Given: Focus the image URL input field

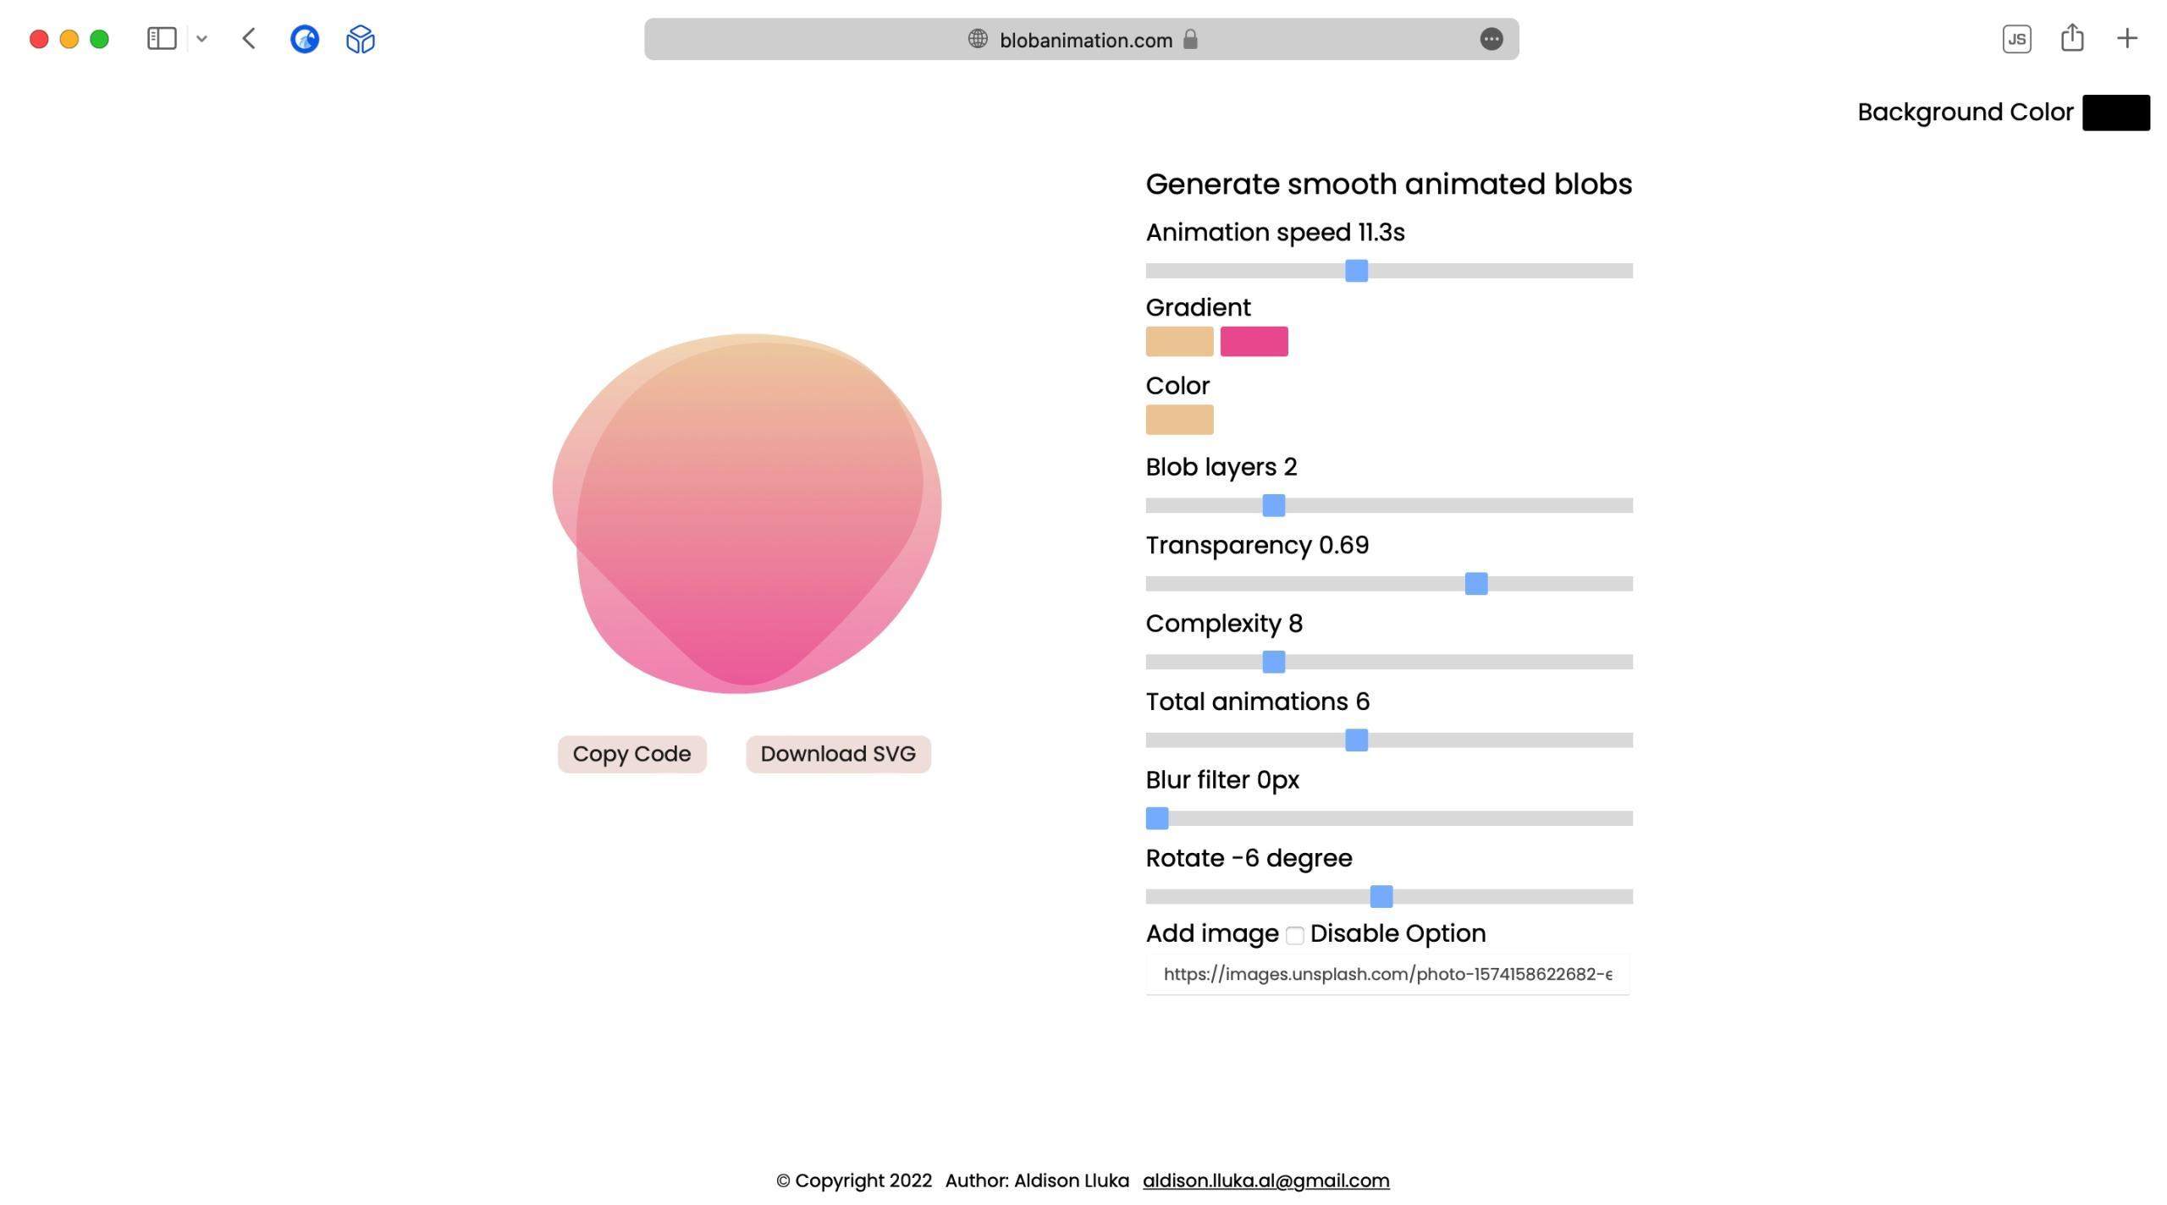Looking at the screenshot, I should click(1387, 974).
